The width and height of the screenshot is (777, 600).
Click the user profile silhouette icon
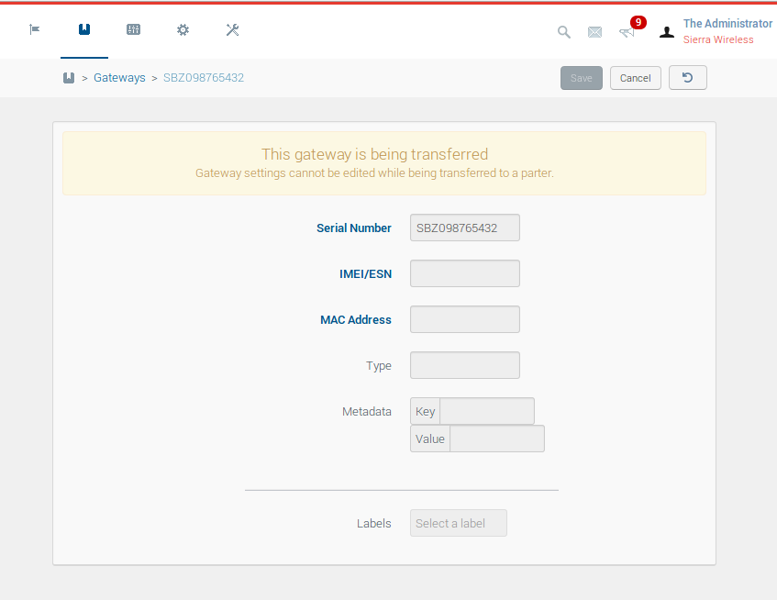667,32
